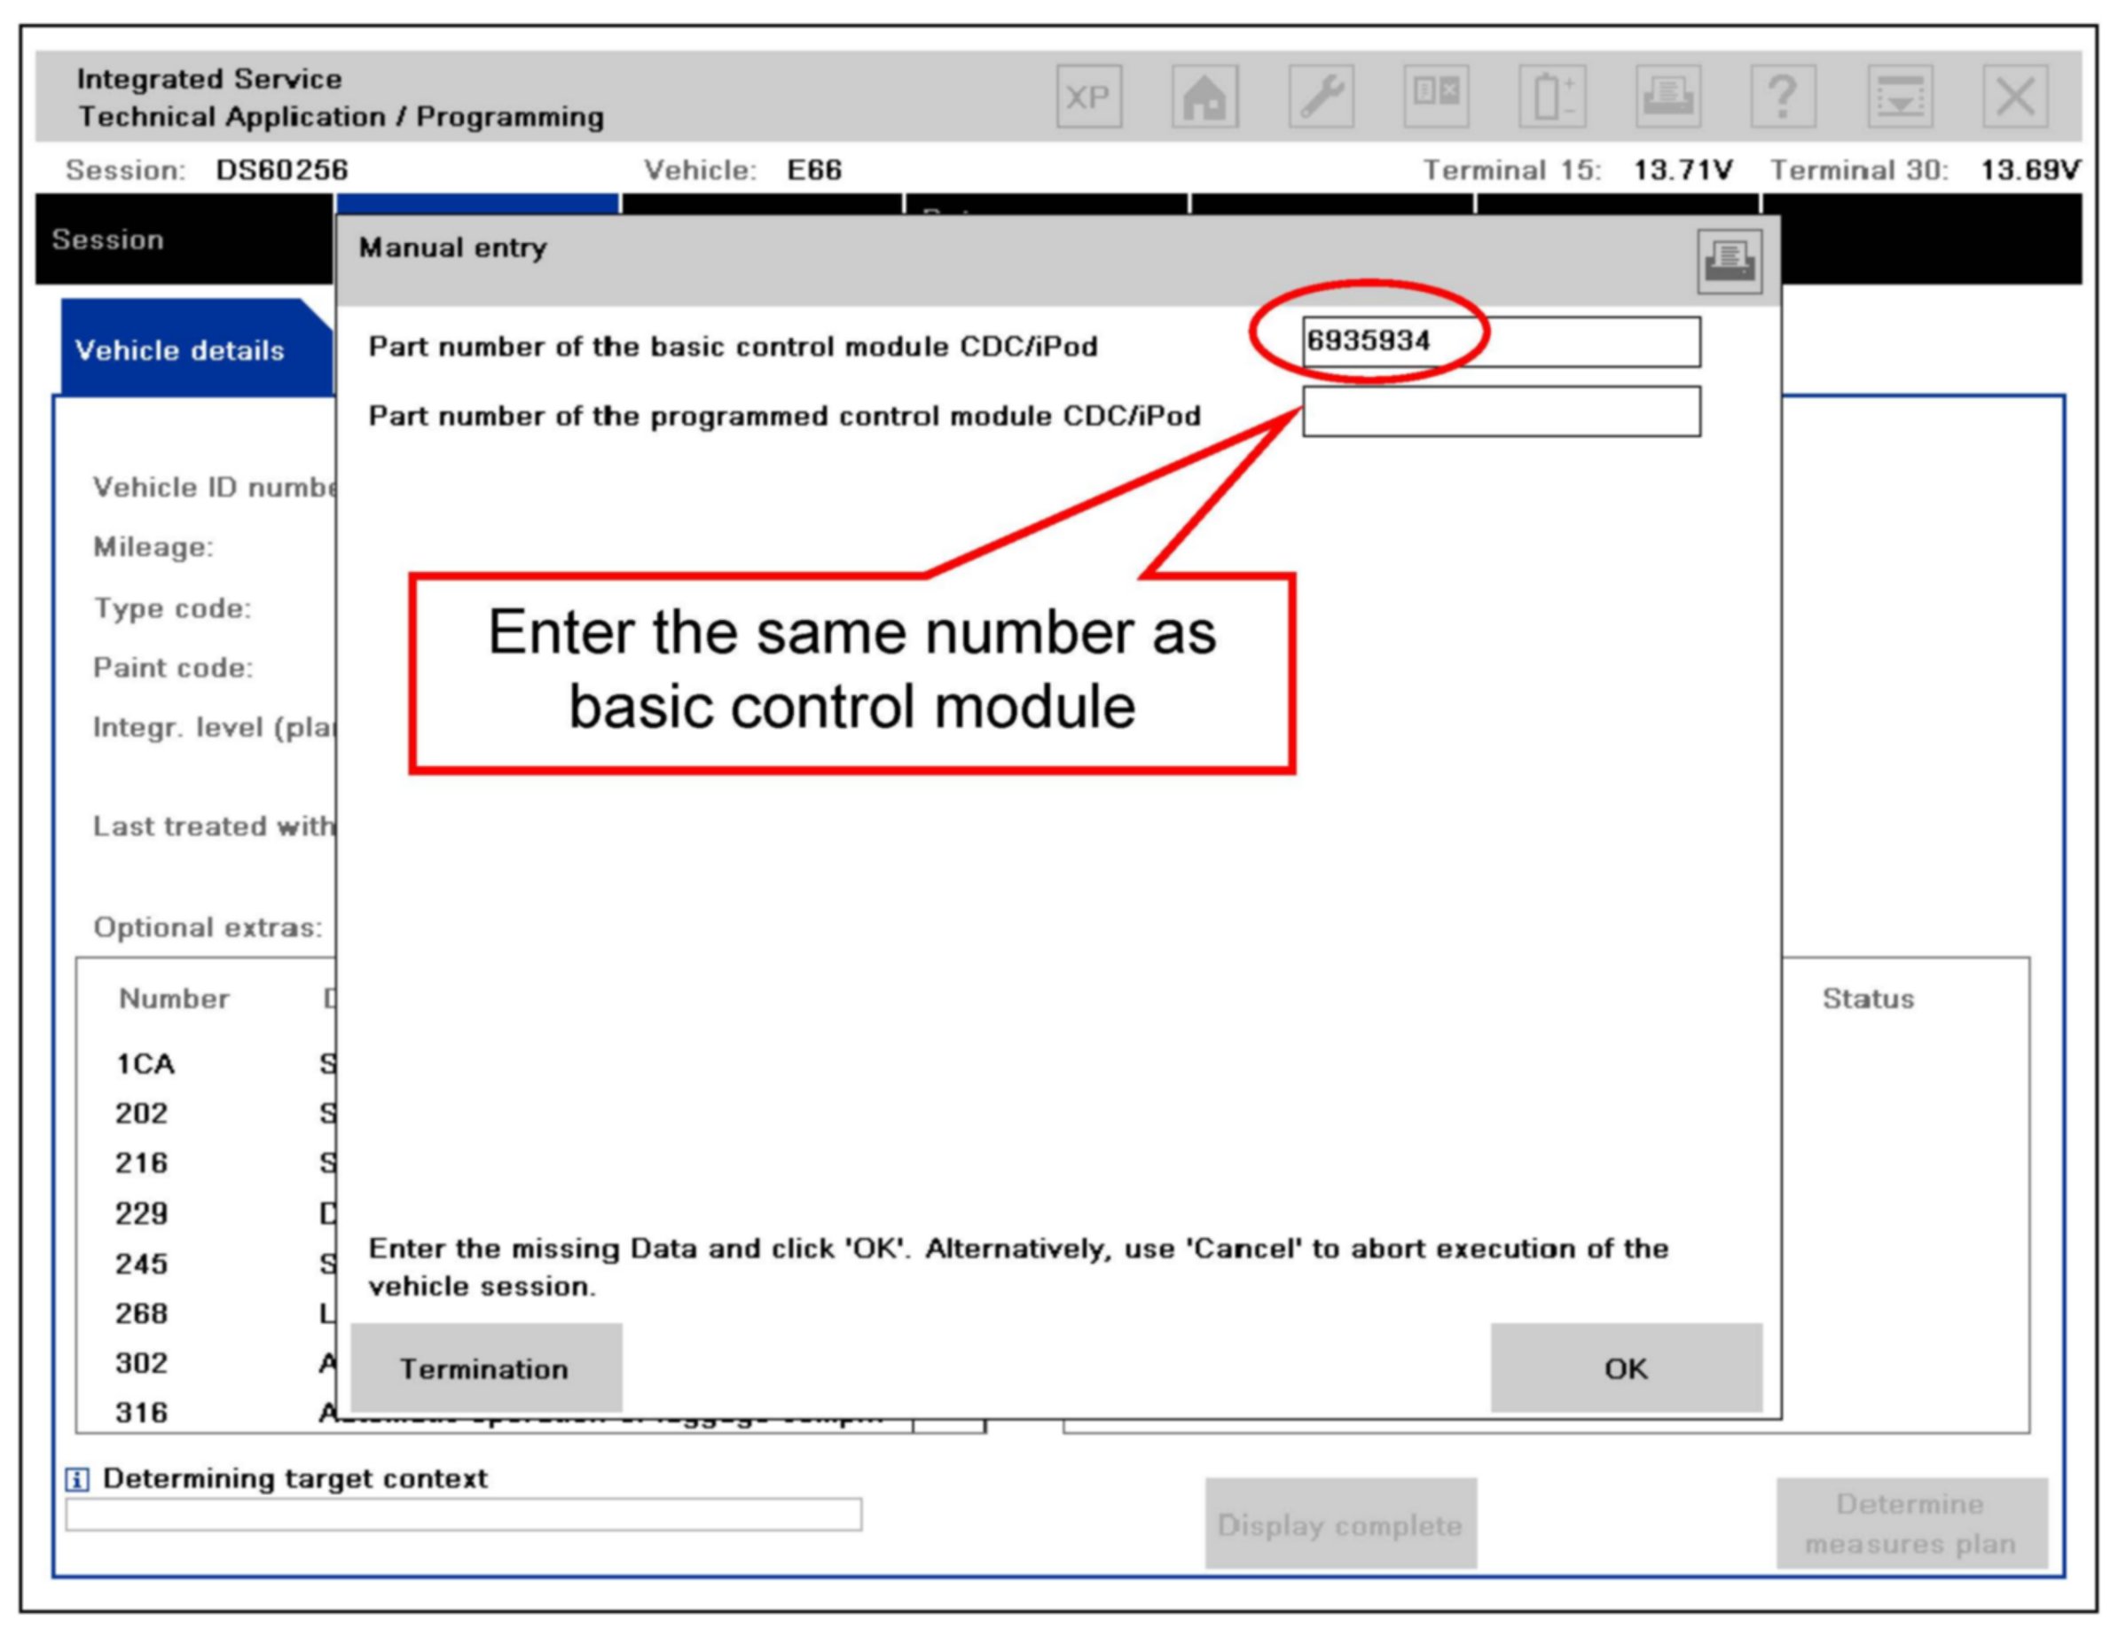
Task: Open the battery status icon
Action: click(x=1552, y=96)
